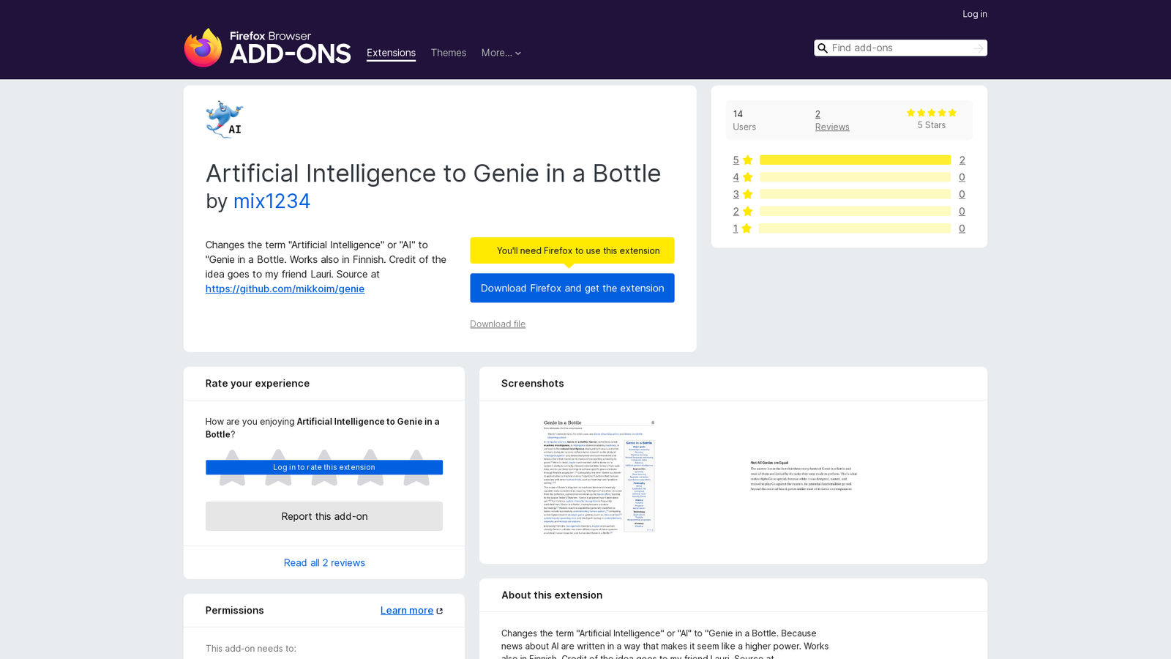The height and width of the screenshot is (659, 1171).
Task: Click Report this add-on button
Action: (324, 516)
